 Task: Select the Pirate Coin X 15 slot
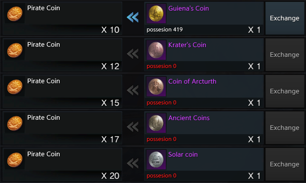(x=63, y=91)
